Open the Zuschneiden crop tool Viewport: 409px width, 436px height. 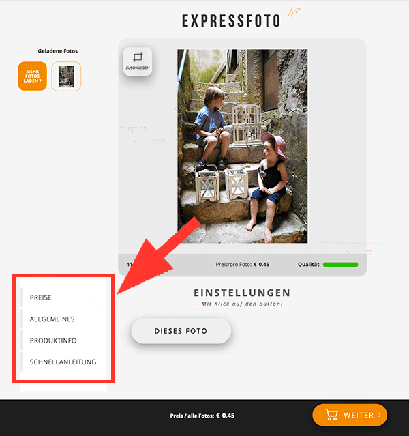click(x=138, y=61)
